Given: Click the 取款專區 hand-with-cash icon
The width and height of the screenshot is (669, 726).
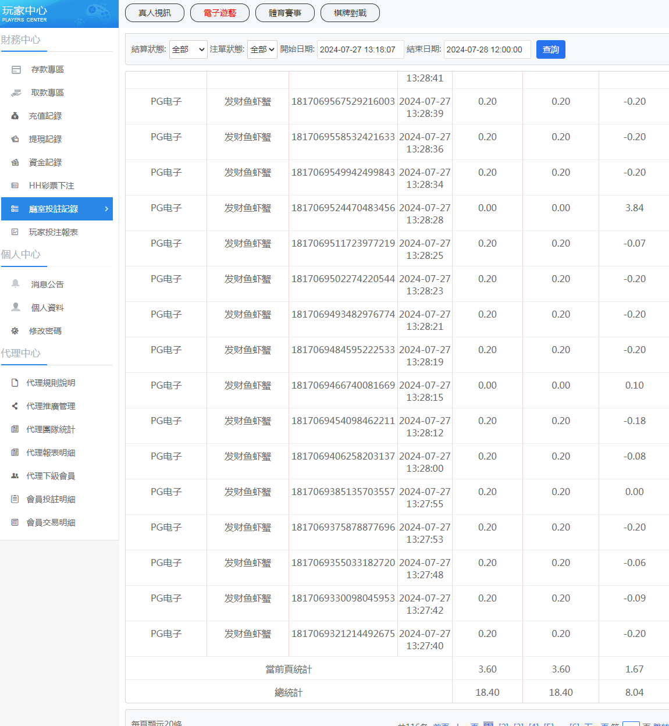Looking at the screenshot, I should pyautogui.click(x=16, y=93).
